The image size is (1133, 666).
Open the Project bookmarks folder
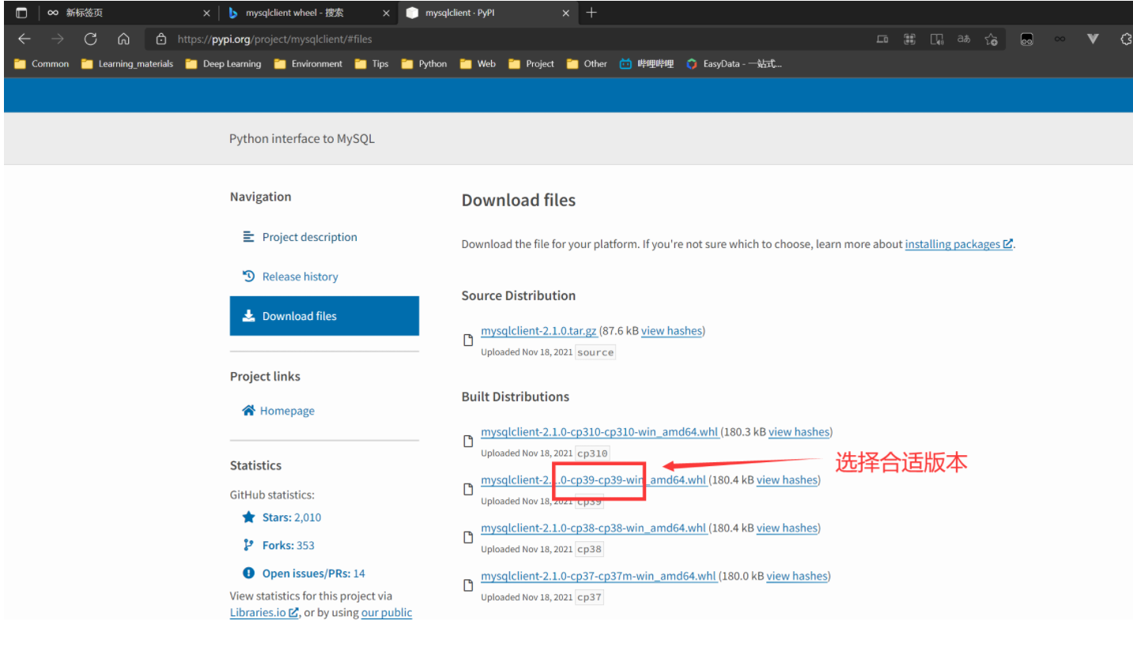531,64
